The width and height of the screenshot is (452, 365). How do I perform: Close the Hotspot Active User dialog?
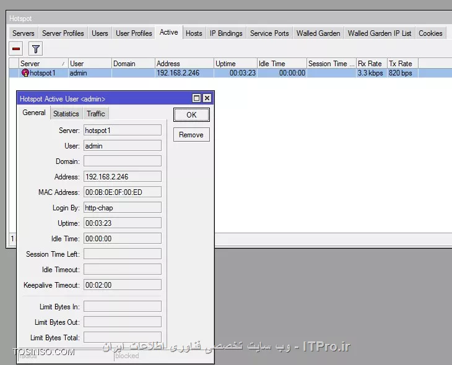pyautogui.click(x=207, y=98)
